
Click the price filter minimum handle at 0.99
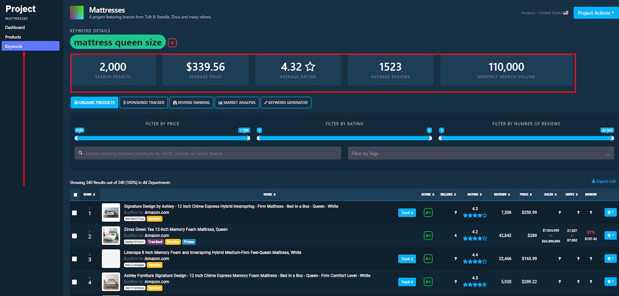tap(76, 138)
